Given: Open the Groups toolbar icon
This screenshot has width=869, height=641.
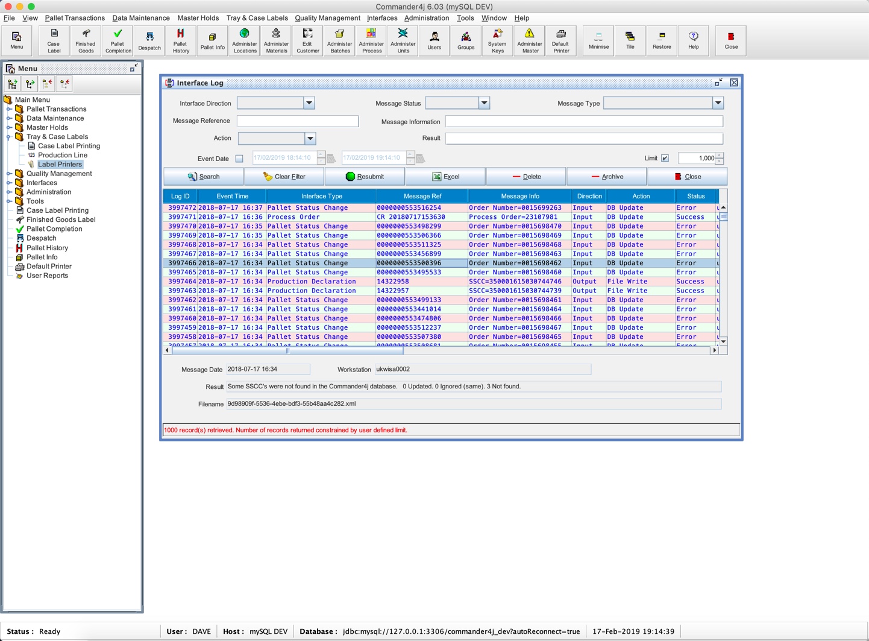Looking at the screenshot, I should tap(466, 40).
